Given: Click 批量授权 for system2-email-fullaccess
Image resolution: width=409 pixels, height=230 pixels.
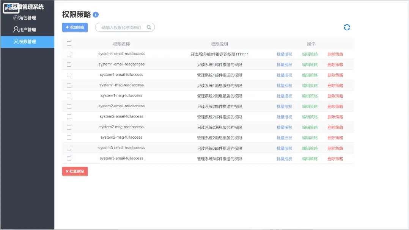Looking at the screenshot, I should coord(284,117).
